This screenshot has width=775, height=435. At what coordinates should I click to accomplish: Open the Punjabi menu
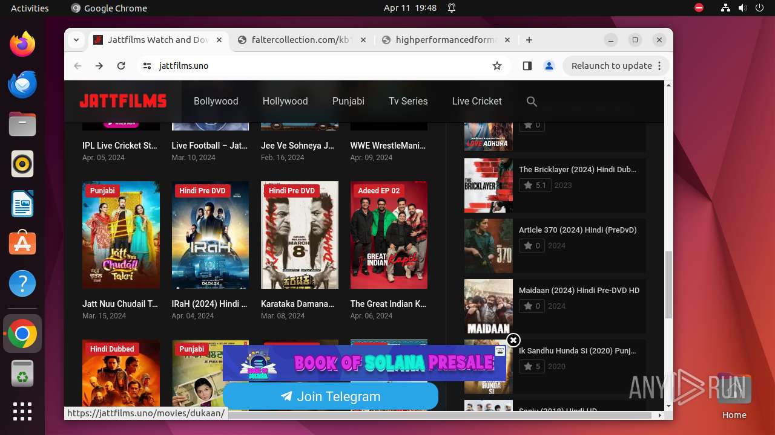point(348,101)
